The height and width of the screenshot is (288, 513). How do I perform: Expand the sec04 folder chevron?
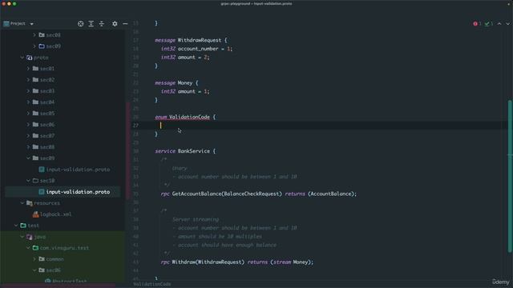click(28, 102)
